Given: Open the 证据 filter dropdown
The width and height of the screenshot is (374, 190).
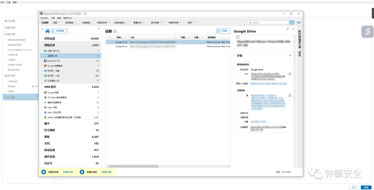Looking at the screenshot, I should [x=56, y=22].
